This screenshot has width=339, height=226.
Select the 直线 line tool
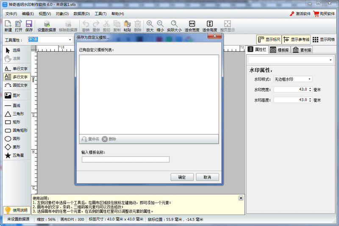(x=17, y=106)
